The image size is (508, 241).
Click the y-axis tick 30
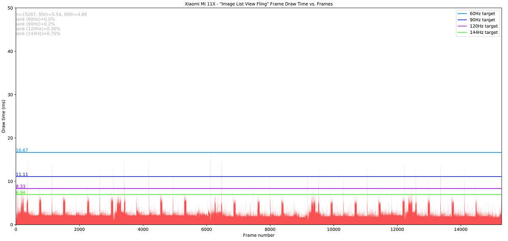[x=10, y=94]
